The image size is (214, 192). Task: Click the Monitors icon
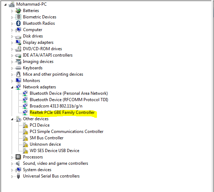click(x=18, y=81)
